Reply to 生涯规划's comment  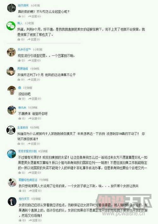pos(34,144)
